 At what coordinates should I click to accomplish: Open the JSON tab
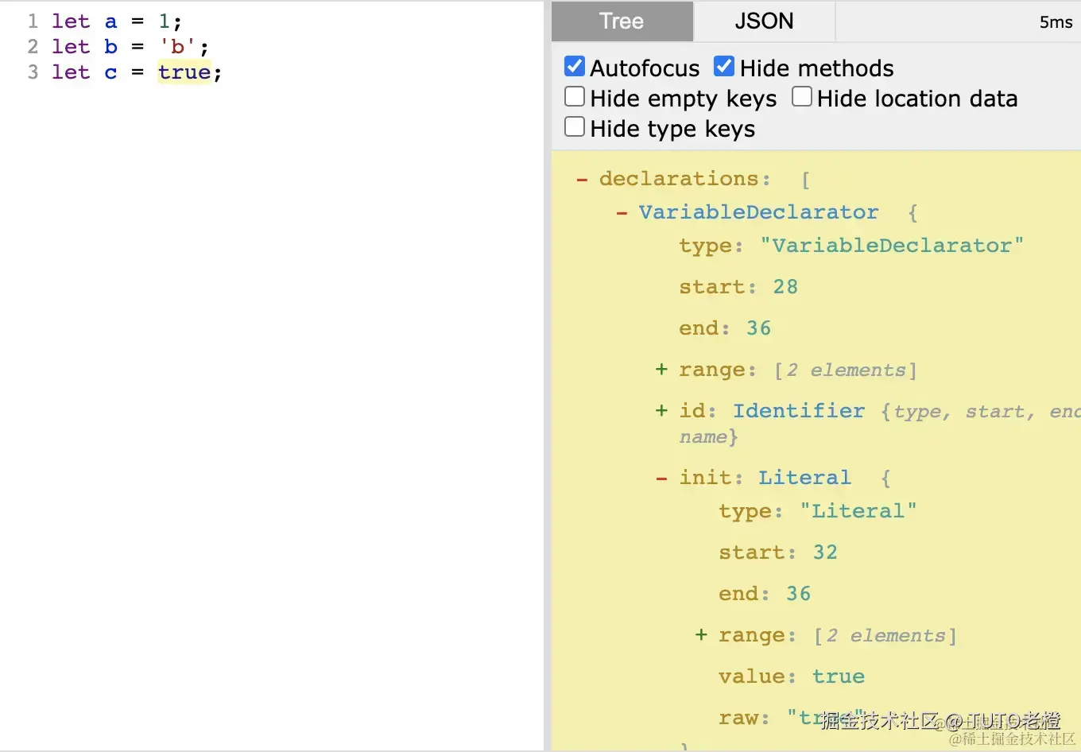click(x=764, y=21)
